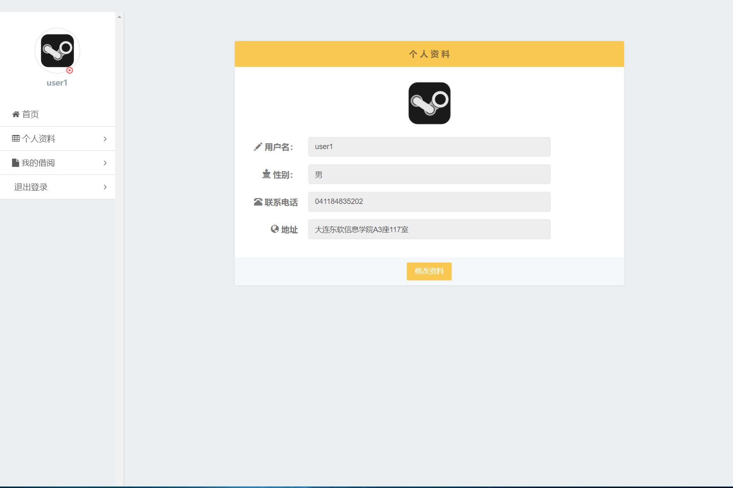Click the globe icon beside 地址
This screenshot has height=488, width=733.
pyautogui.click(x=275, y=229)
